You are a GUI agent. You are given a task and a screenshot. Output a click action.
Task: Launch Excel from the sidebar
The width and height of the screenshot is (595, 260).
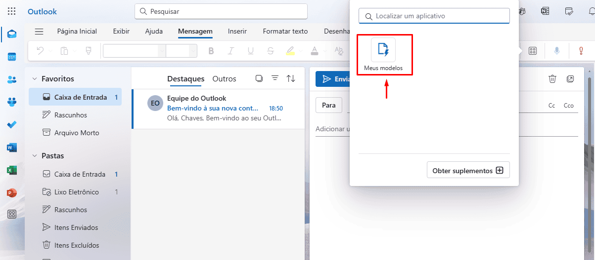(12, 170)
